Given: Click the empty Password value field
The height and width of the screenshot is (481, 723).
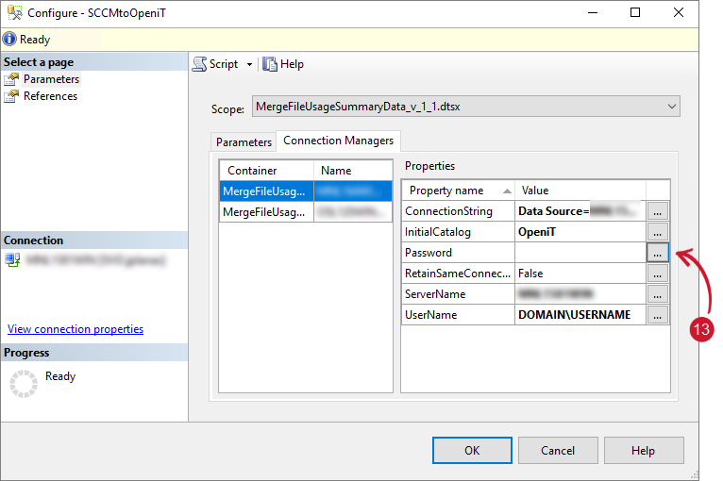Looking at the screenshot, I should [x=580, y=253].
